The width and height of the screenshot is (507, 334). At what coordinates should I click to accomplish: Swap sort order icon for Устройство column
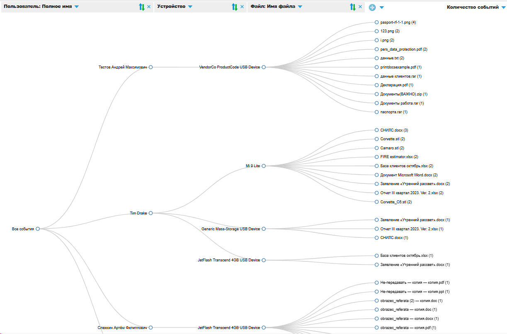(x=235, y=7)
